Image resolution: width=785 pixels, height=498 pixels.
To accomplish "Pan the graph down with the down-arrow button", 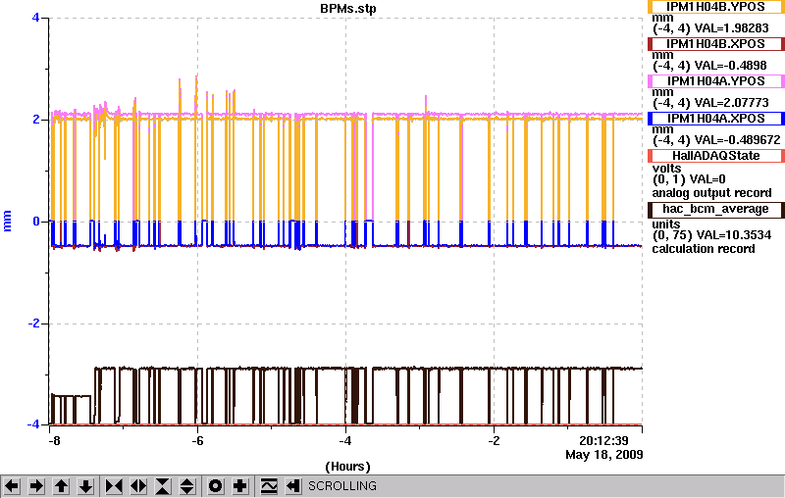I will click(86, 486).
